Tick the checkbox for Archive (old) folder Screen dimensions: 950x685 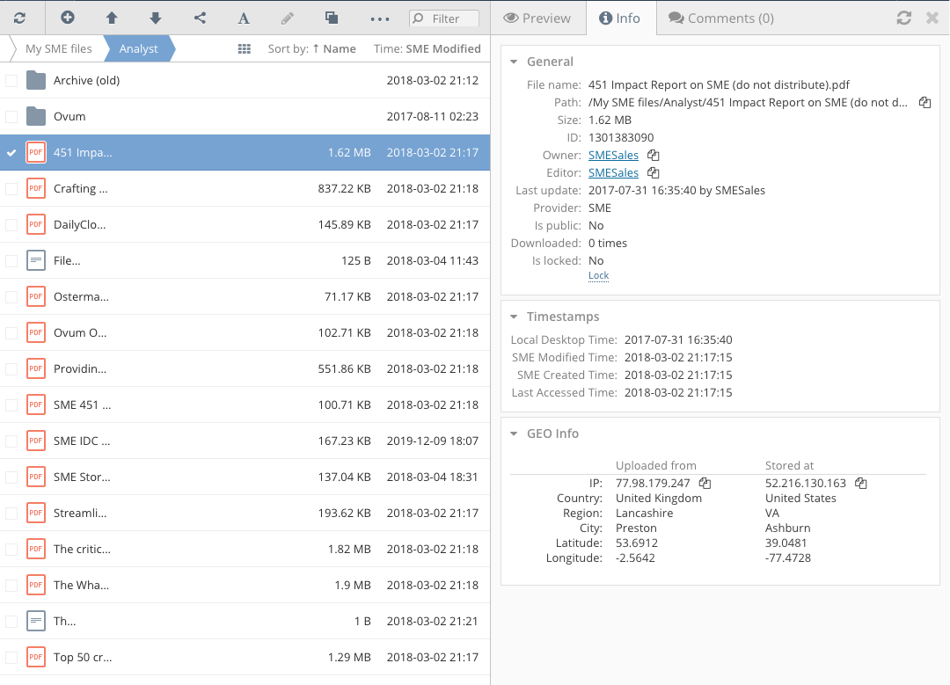pyautogui.click(x=11, y=81)
